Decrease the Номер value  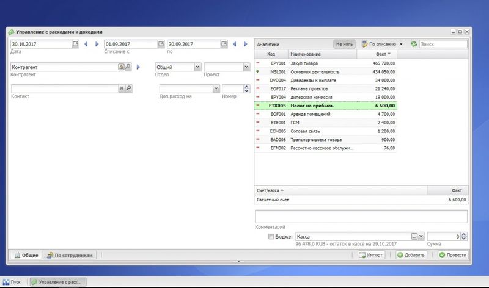coord(247,90)
